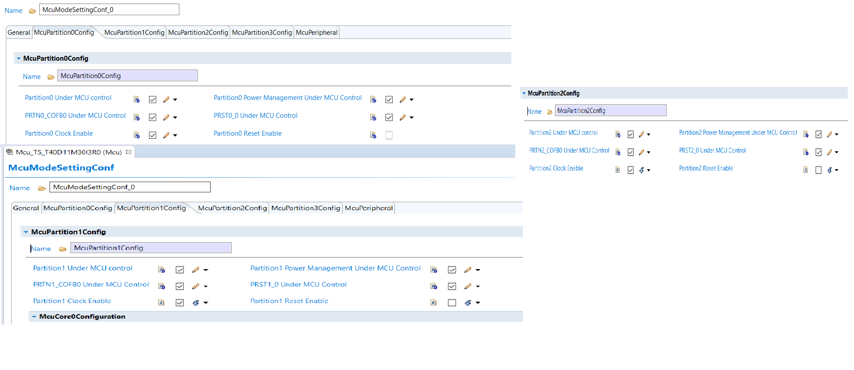Click folder icon next to McuPartition1Config name field

click(63, 249)
